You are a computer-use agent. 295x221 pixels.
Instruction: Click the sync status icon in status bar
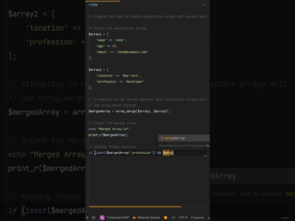94,217
